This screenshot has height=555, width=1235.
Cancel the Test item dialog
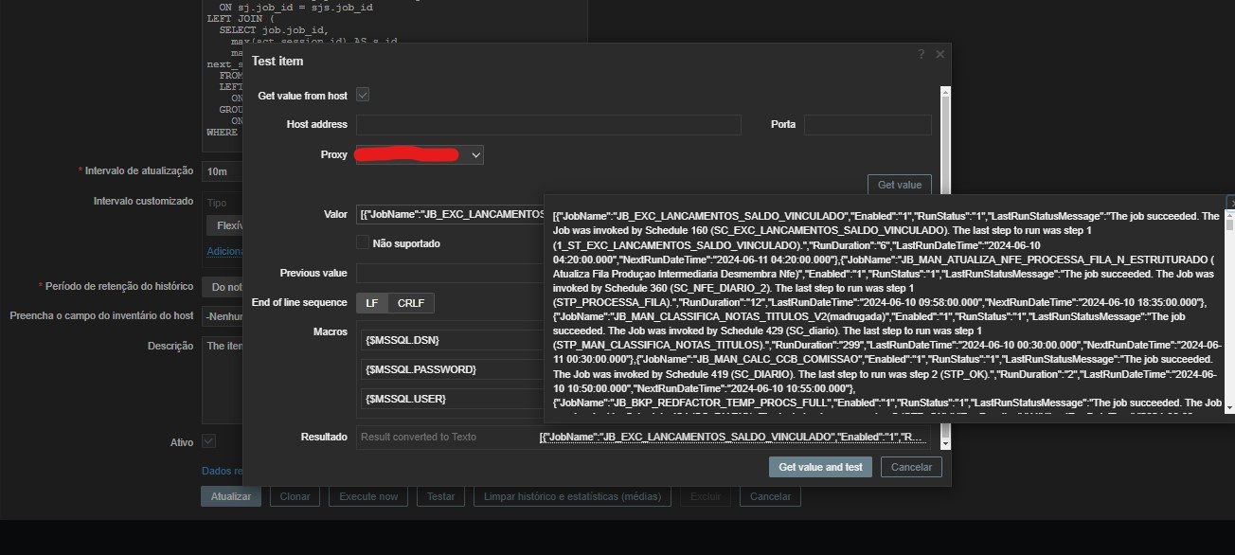tap(911, 466)
